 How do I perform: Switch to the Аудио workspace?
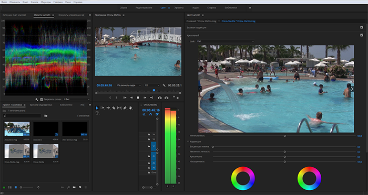196,8
